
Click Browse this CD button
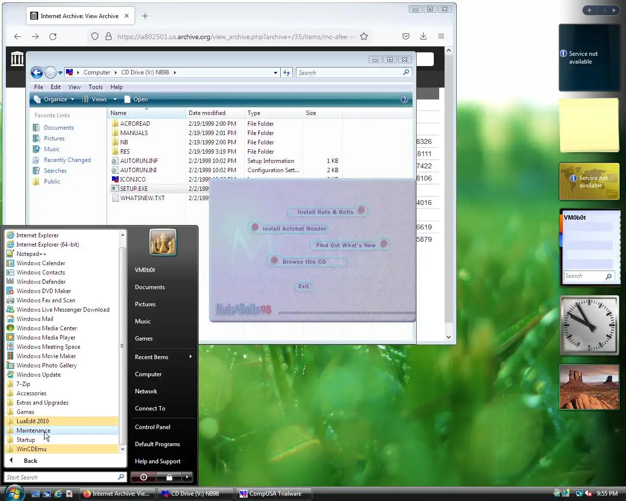308,262
